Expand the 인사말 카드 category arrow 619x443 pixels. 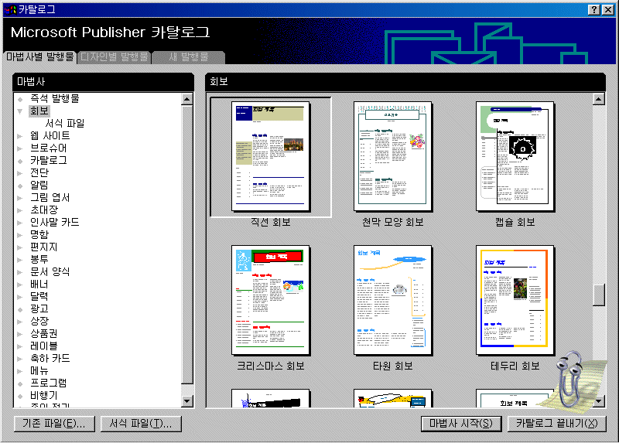coord(20,223)
